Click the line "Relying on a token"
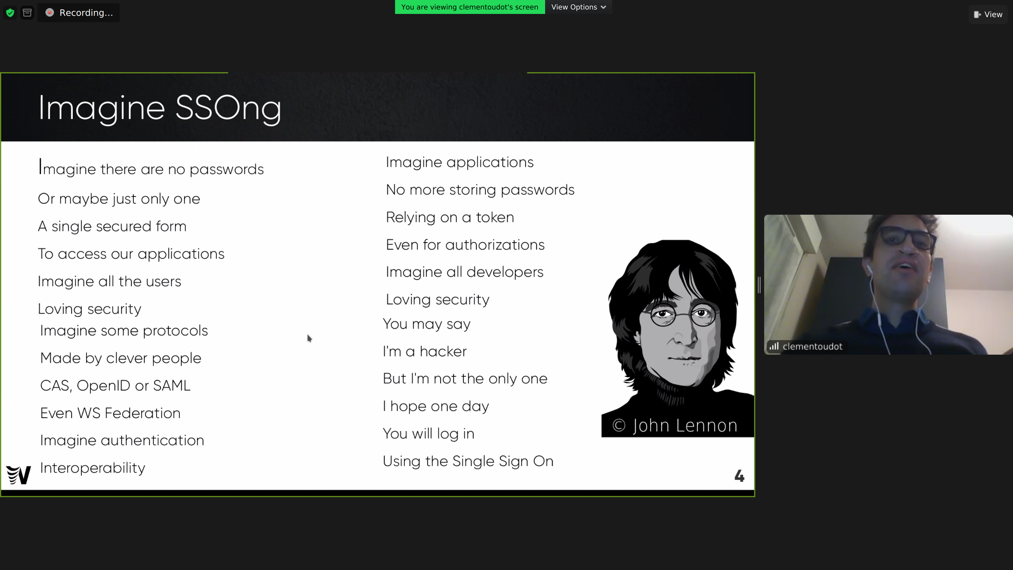The height and width of the screenshot is (570, 1013). click(x=450, y=217)
